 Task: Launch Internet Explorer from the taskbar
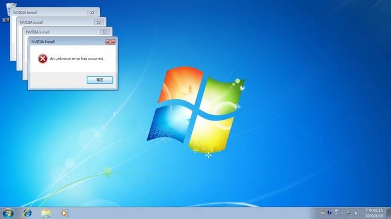click(x=27, y=213)
